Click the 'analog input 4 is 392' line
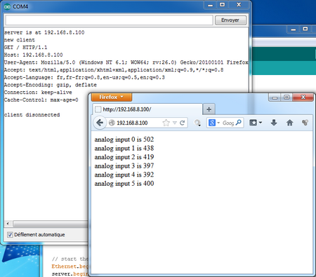Image resolution: width=316 pixels, height=277 pixels. tap(124, 175)
